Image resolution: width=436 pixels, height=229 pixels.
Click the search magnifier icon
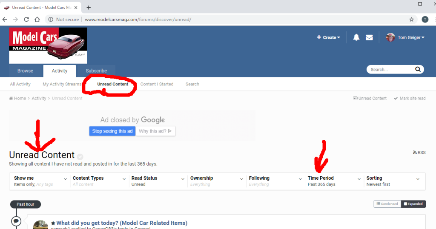[x=418, y=70]
